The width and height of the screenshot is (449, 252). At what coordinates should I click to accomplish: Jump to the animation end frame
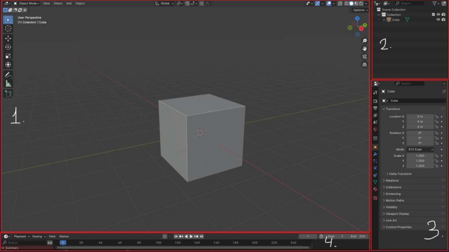coord(202,237)
